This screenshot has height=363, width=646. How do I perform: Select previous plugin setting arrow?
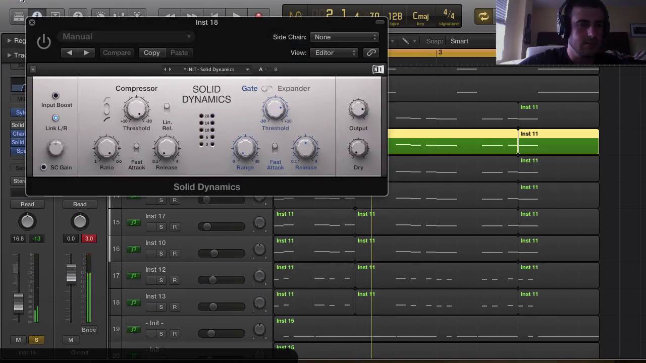[x=70, y=52]
